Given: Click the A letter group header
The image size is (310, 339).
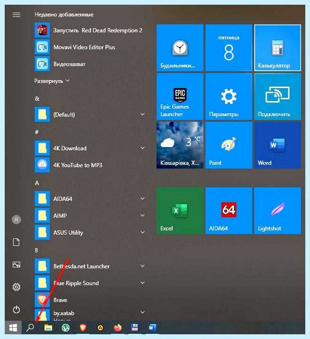Looking at the screenshot, I should tap(37, 183).
